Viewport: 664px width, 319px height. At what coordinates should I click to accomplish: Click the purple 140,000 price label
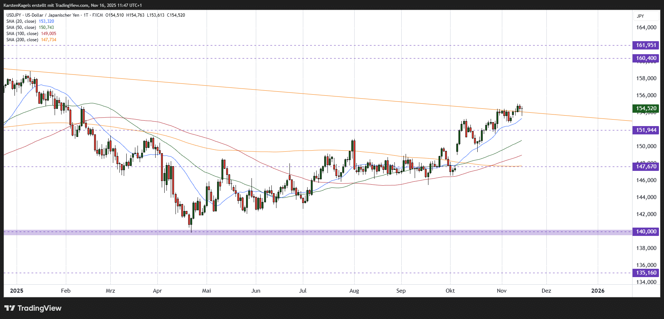point(646,232)
